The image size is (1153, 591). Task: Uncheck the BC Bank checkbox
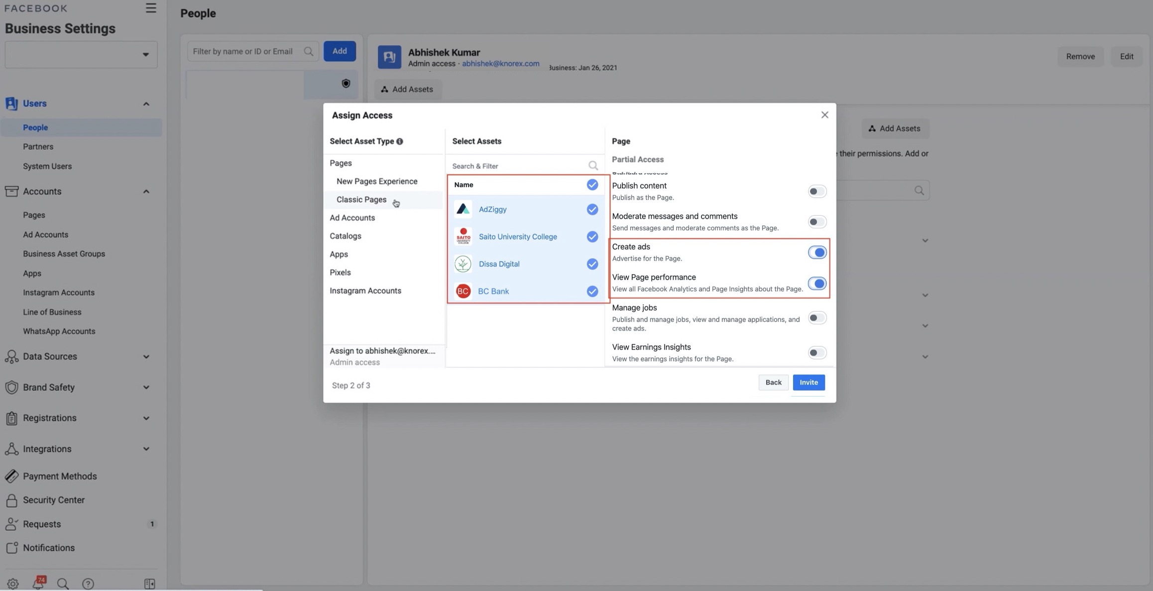(592, 292)
